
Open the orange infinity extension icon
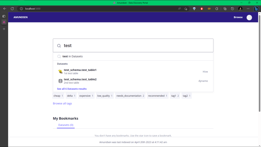(x=209, y=9)
